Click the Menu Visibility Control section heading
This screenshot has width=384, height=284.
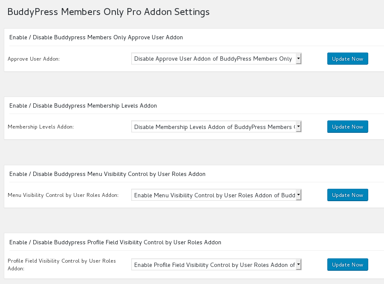point(107,174)
